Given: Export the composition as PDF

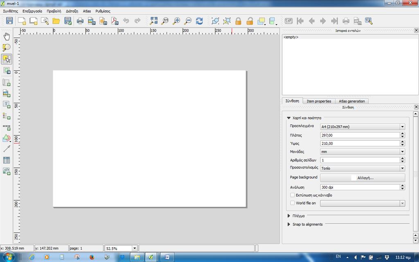Looking at the screenshot, I should click(115, 21).
